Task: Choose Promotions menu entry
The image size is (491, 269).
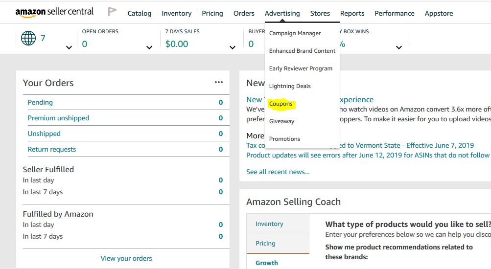Action: click(x=284, y=139)
